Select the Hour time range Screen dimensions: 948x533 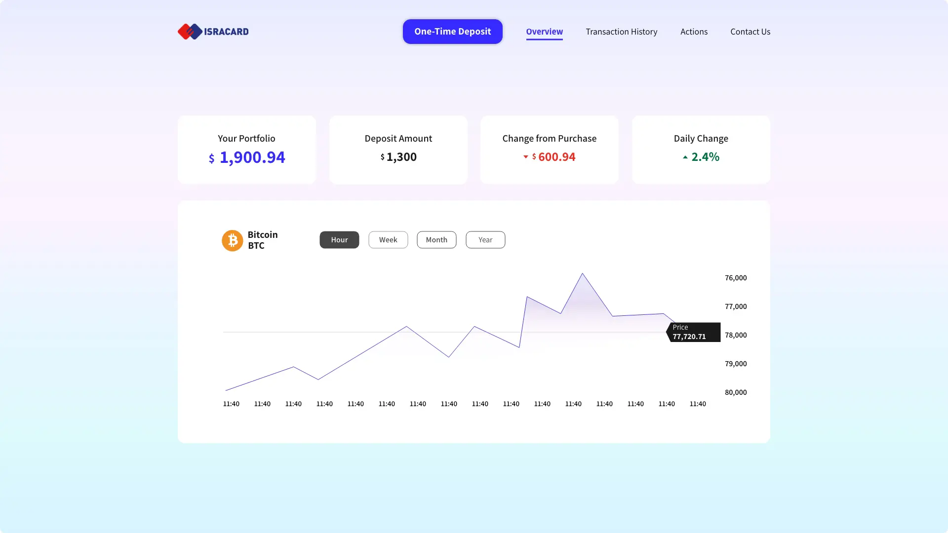(339, 240)
